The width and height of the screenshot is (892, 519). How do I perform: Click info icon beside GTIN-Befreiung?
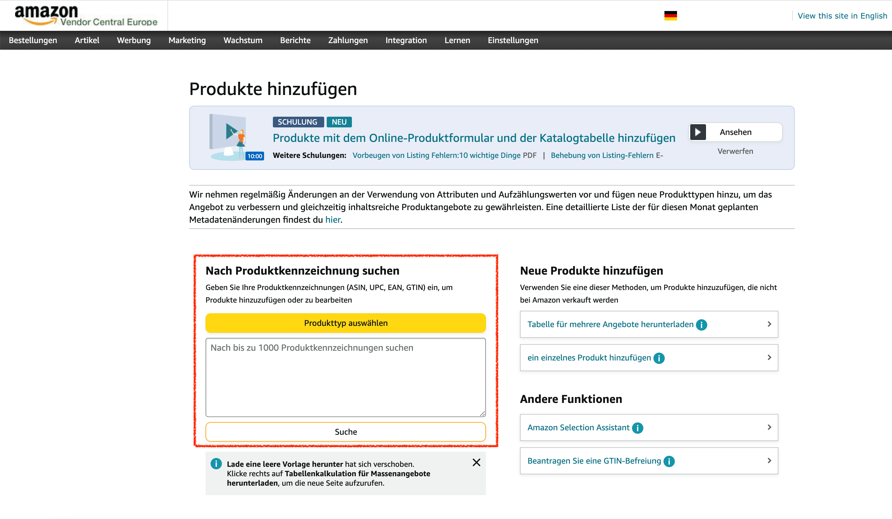click(x=669, y=461)
